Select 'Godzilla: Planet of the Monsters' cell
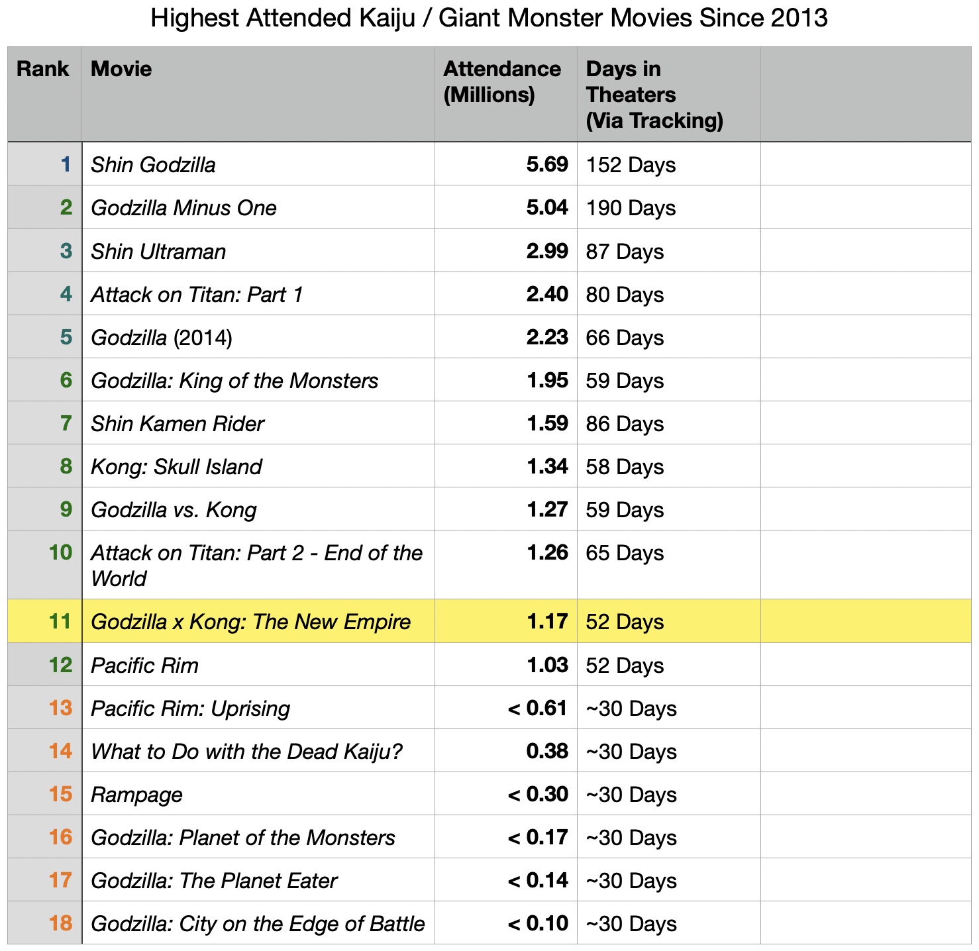979x951 pixels. click(258, 837)
